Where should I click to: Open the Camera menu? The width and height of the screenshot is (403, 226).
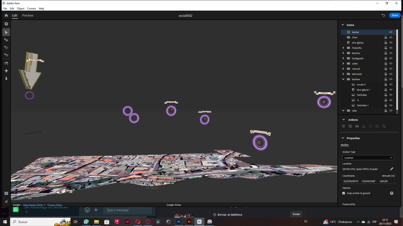point(31,8)
